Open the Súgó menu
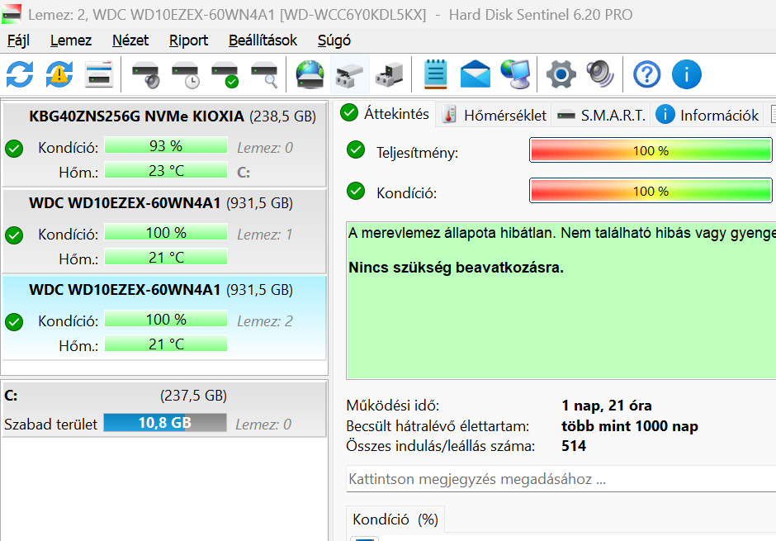This screenshot has height=541, width=776. point(334,40)
